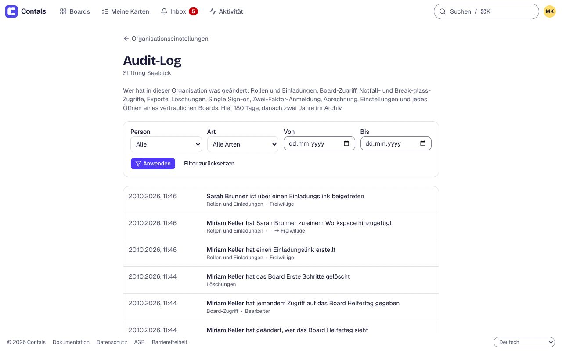Select entry 'Sarah Brunner ist über einen Einladungslink beigetreten'
Image resolution: width=562 pixels, height=351 pixels.
[281, 200]
